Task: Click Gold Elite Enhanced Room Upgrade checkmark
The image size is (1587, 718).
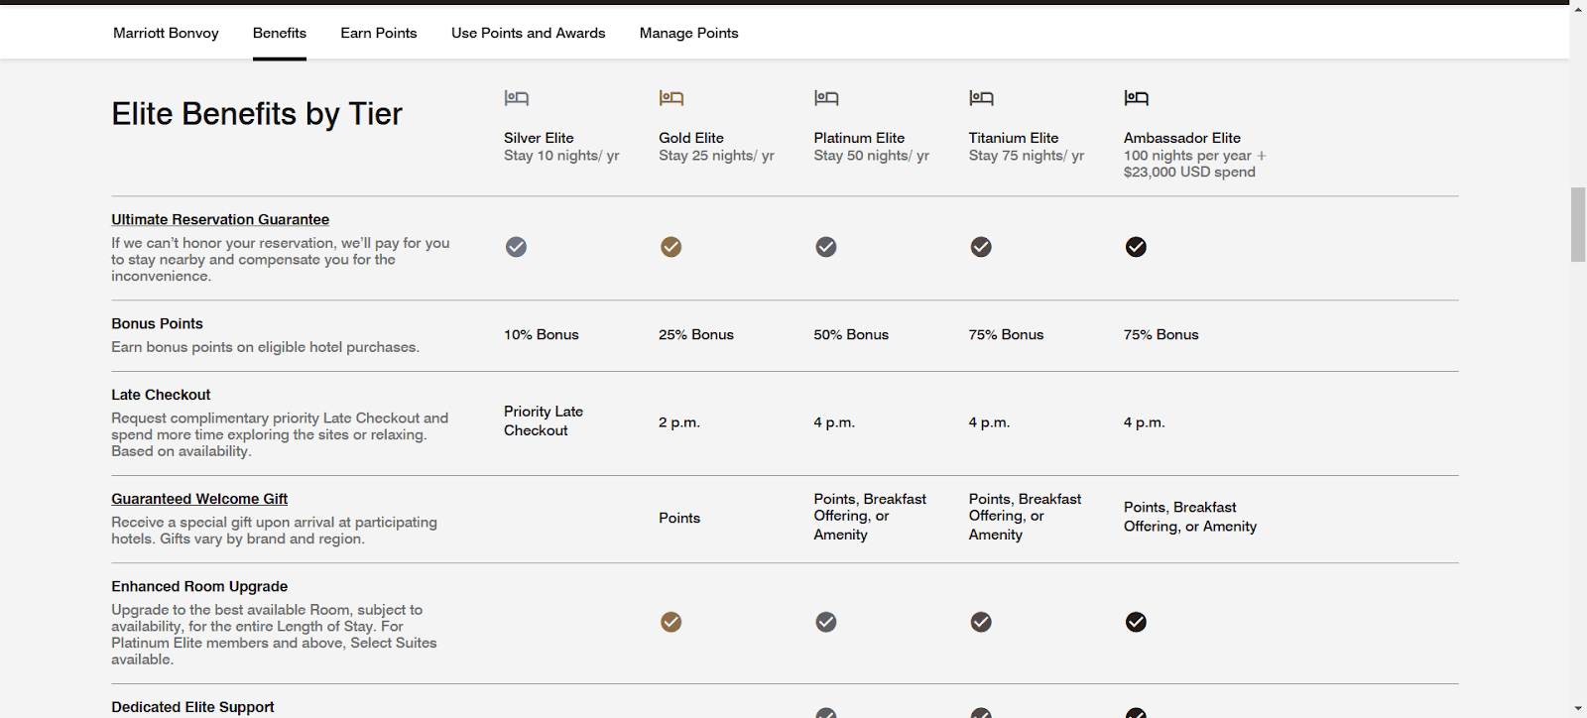Action: coord(671,622)
